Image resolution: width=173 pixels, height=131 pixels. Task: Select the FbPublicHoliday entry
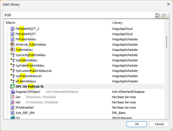tap(26, 39)
